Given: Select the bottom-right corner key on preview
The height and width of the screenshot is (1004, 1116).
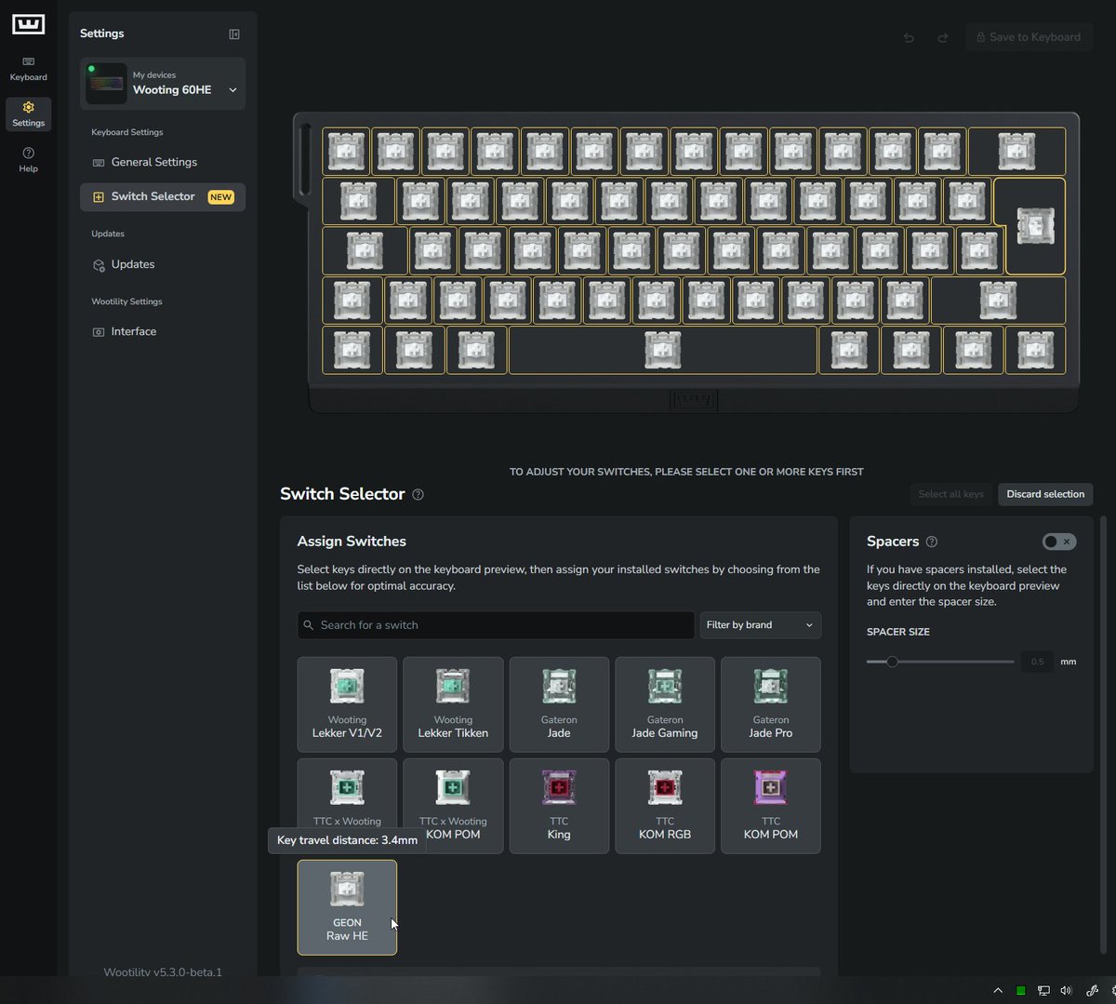Looking at the screenshot, I should (x=1035, y=350).
